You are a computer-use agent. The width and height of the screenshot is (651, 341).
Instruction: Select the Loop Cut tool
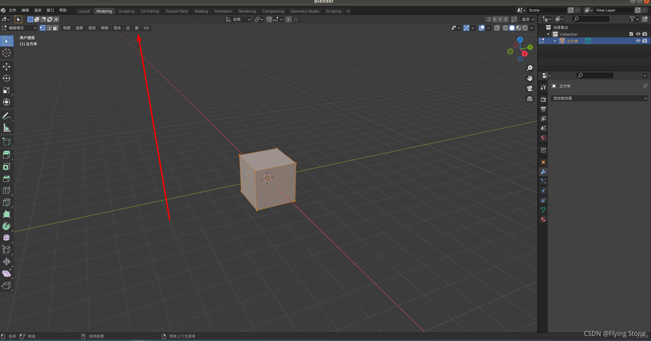6,190
